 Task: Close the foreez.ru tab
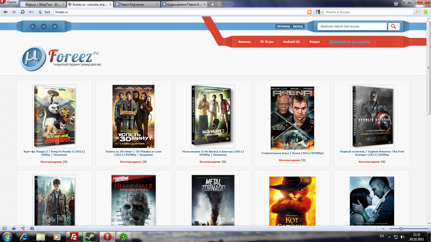point(110,5)
